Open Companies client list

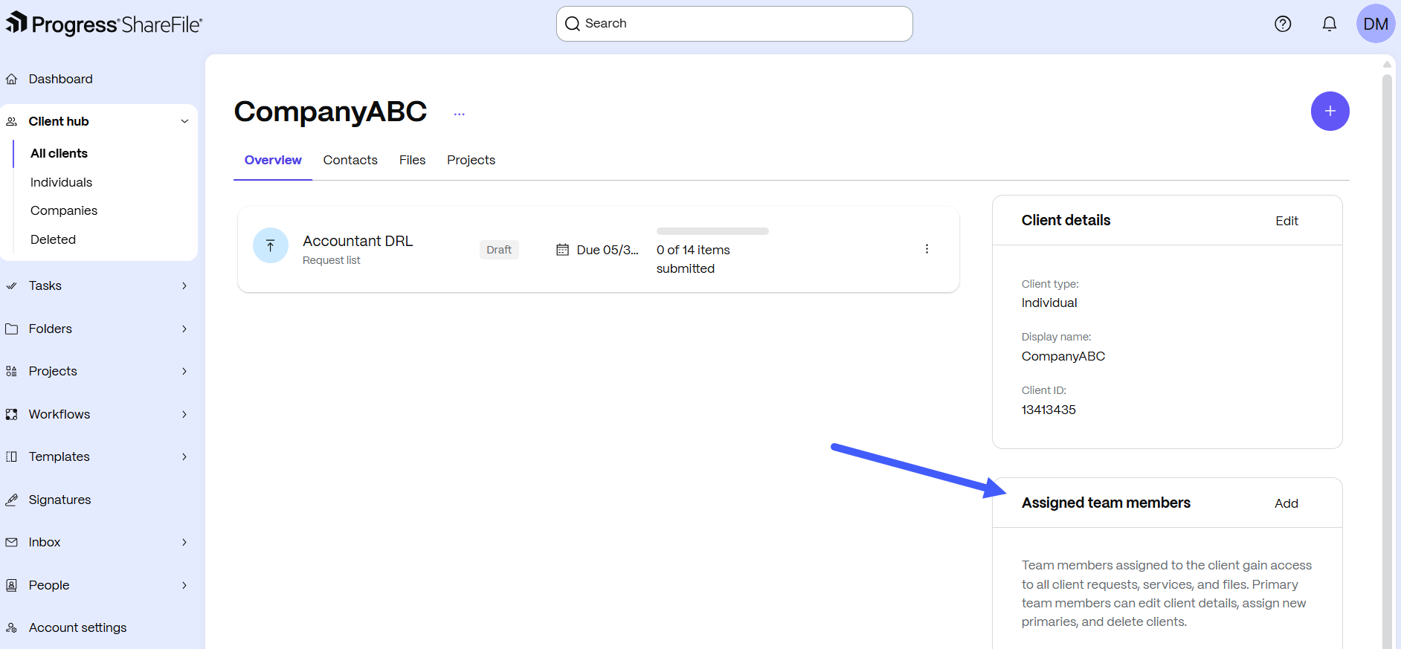click(64, 210)
